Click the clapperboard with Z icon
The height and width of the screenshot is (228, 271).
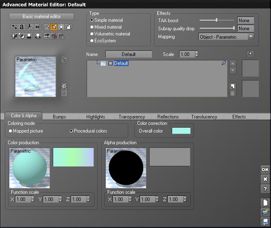[x=61, y=36]
